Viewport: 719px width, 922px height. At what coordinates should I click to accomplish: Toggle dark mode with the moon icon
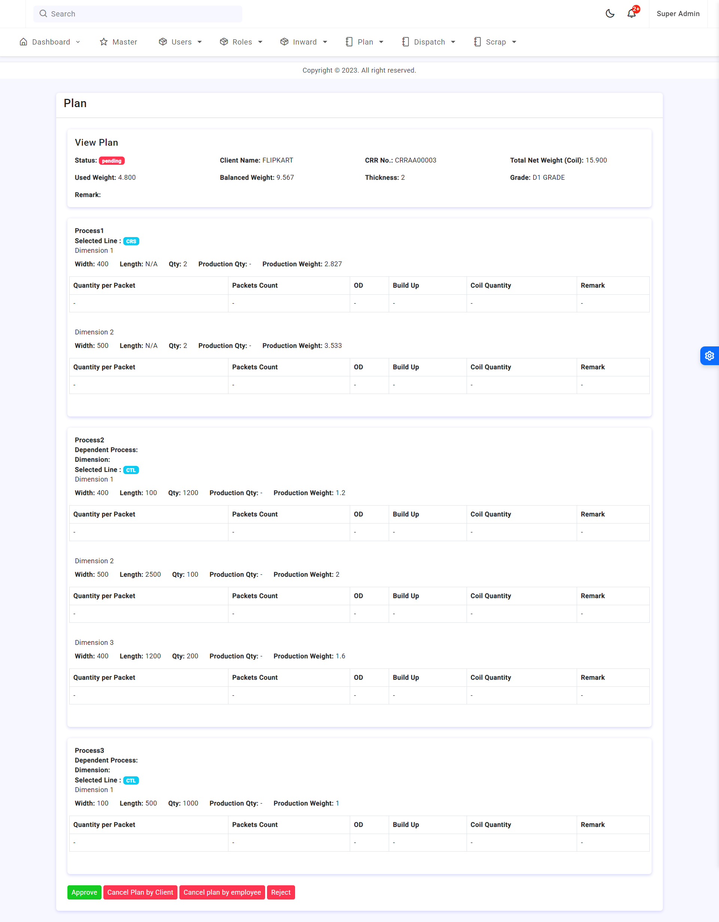tap(610, 13)
